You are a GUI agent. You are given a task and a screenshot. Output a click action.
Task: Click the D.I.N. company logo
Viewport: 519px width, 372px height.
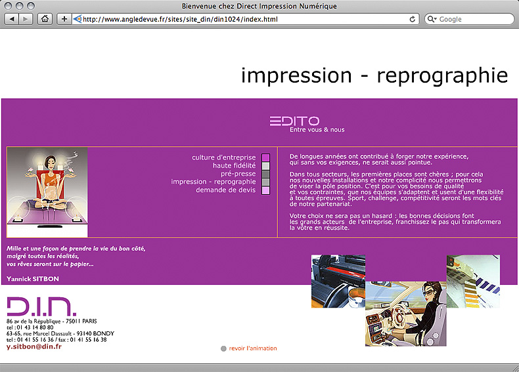pyautogui.click(x=41, y=306)
